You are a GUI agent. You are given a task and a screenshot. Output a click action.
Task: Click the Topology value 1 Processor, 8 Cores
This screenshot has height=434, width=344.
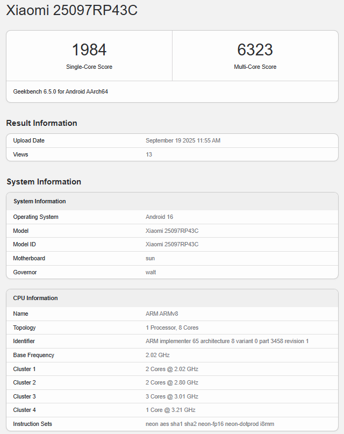(x=172, y=328)
